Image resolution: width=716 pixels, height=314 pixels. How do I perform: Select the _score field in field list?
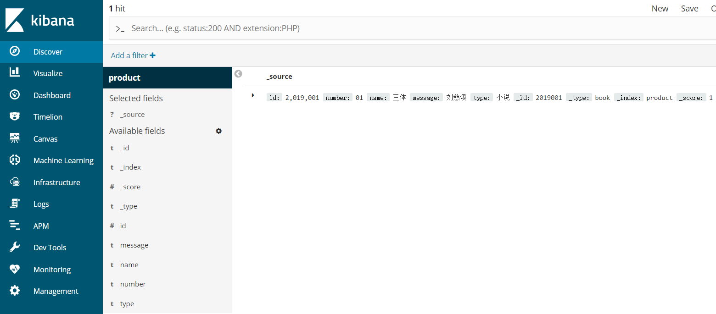130,187
